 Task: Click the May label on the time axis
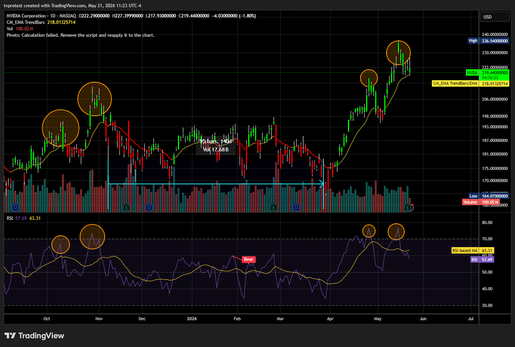pyautogui.click(x=378, y=319)
